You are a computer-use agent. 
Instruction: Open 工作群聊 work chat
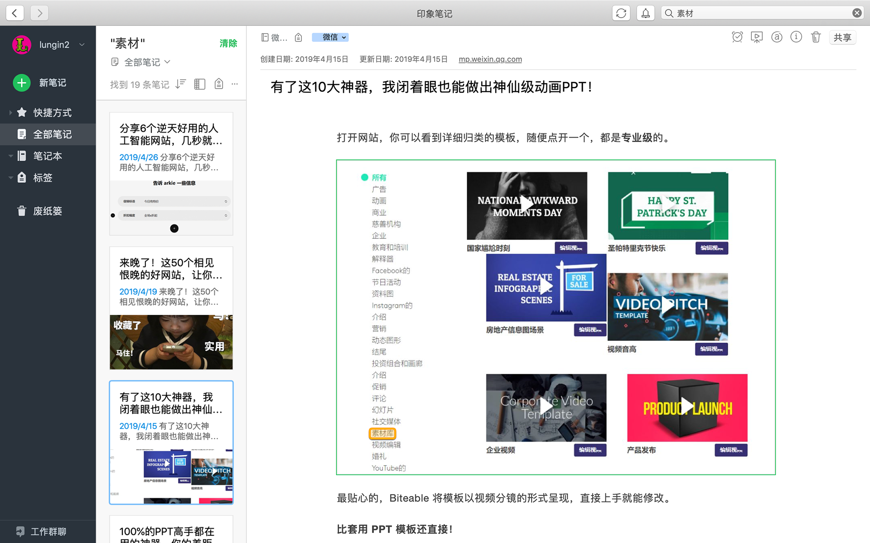coord(48,531)
